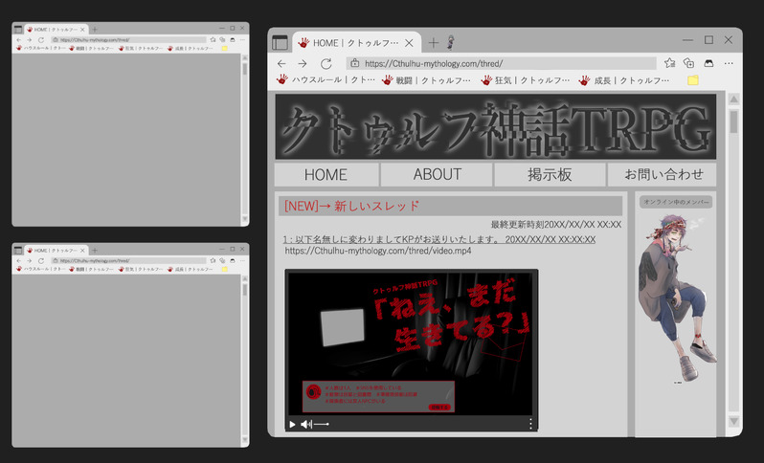This screenshot has width=764, height=463.
Task: Open the お問い合わせ navigation menu item
Action: (663, 175)
